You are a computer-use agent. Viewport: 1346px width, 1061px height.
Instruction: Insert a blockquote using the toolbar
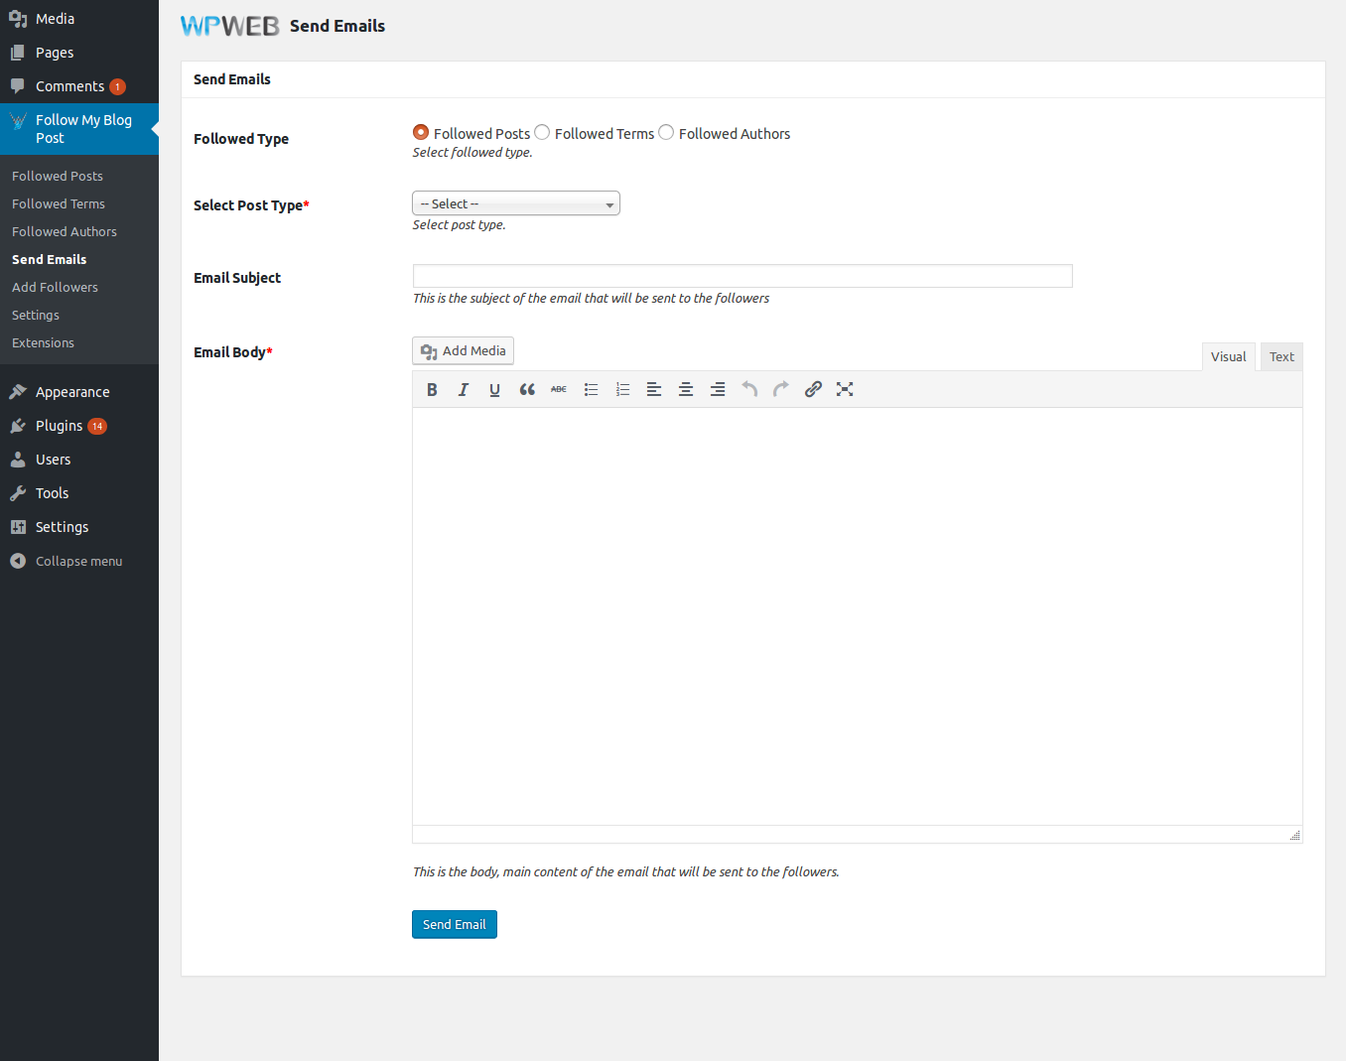[527, 390]
